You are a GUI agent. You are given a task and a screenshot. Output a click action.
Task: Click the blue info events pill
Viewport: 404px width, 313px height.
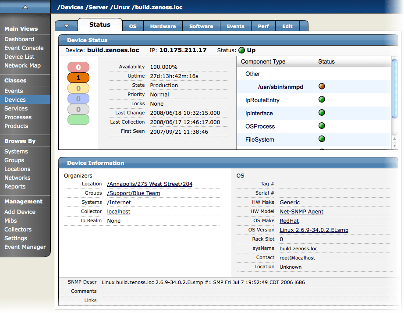tap(78, 99)
